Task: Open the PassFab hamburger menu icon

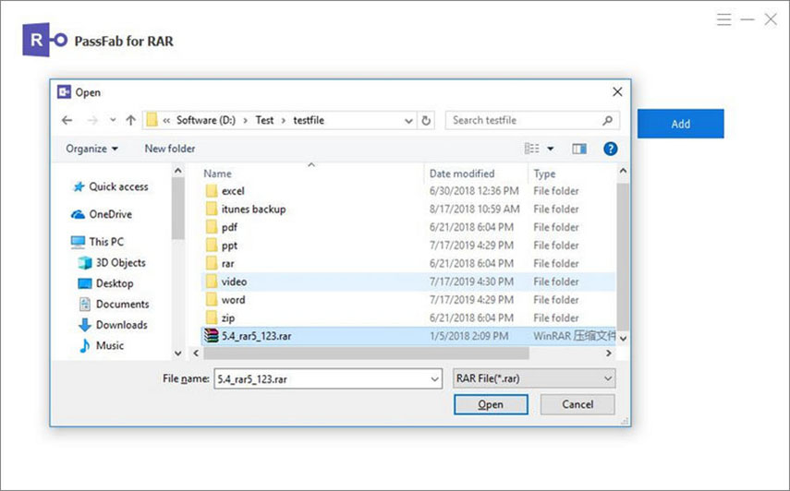Action: (x=724, y=19)
